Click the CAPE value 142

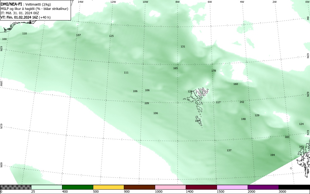(x=242, y=102)
